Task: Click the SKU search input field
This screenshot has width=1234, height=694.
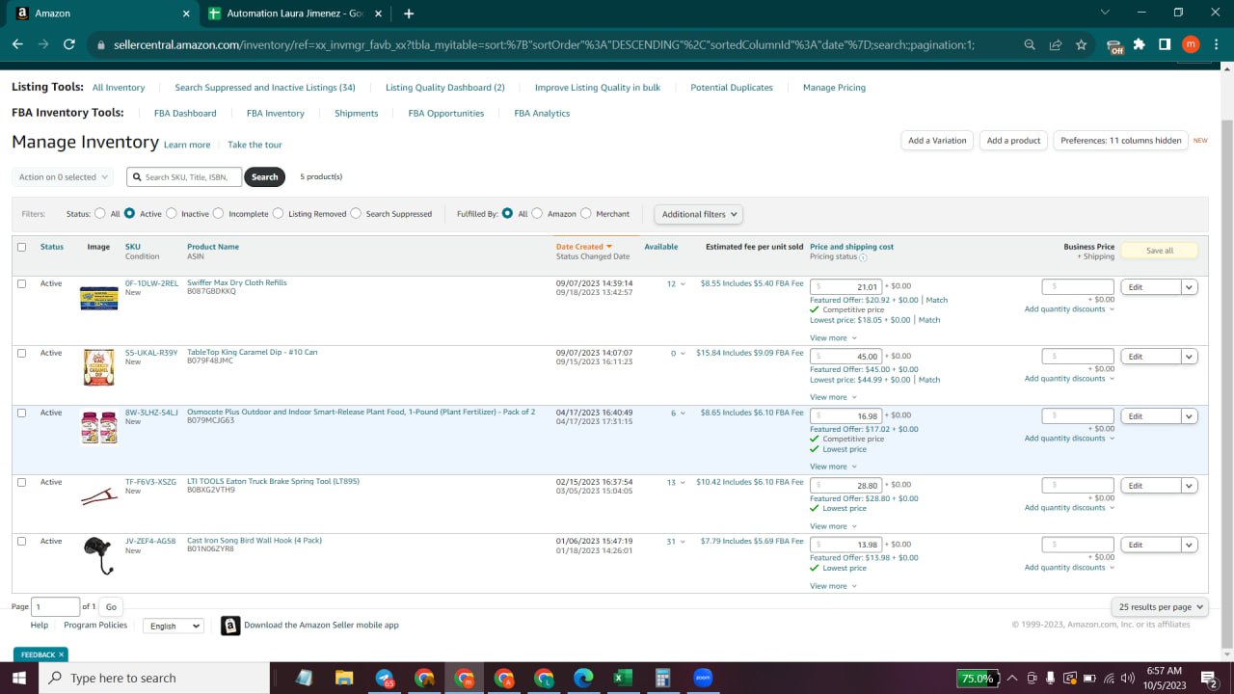Action: pyautogui.click(x=184, y=177)
